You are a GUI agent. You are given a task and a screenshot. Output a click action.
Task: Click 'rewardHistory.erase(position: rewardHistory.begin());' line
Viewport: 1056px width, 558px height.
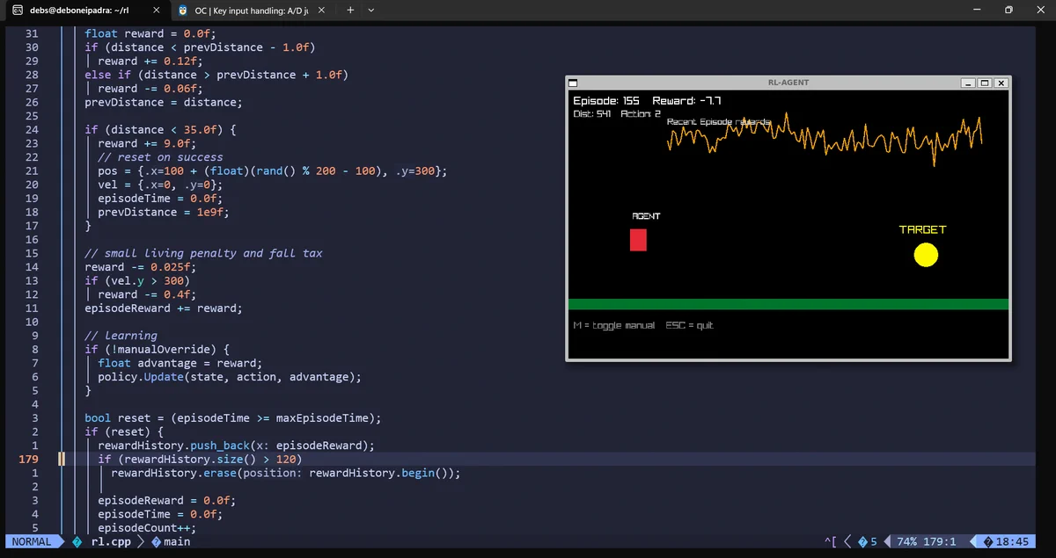click(x=286, y=473)
